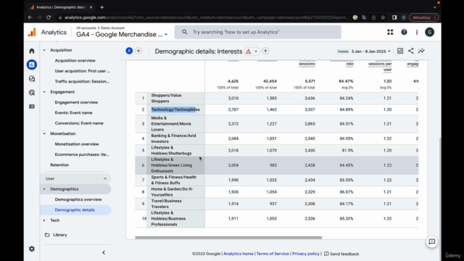Click the Shoppers/Value Shoppers row label
464x261 pixels.
pos(166,99)
